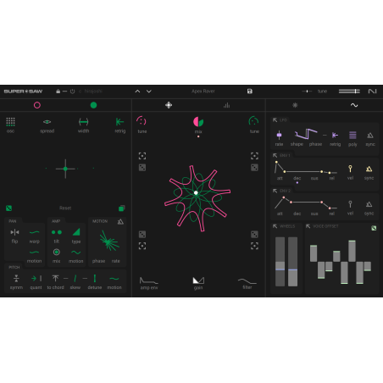
Task: Click the osc voice grid icon
Action: pyautogui.click(x=10, y=122)
